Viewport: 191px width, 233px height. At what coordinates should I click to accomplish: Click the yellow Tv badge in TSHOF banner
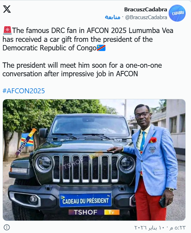(111, 212)
